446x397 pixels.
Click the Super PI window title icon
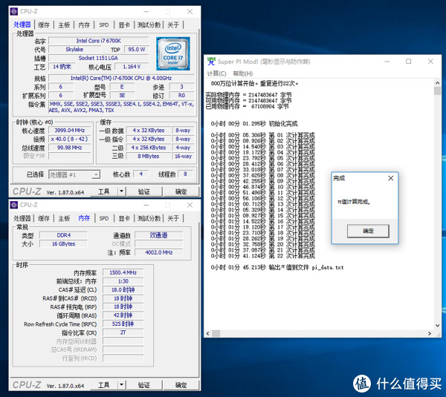pos(211,61)
